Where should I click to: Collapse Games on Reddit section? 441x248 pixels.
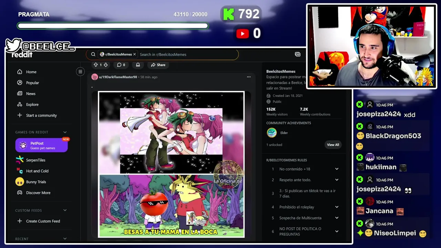[65, 132]
